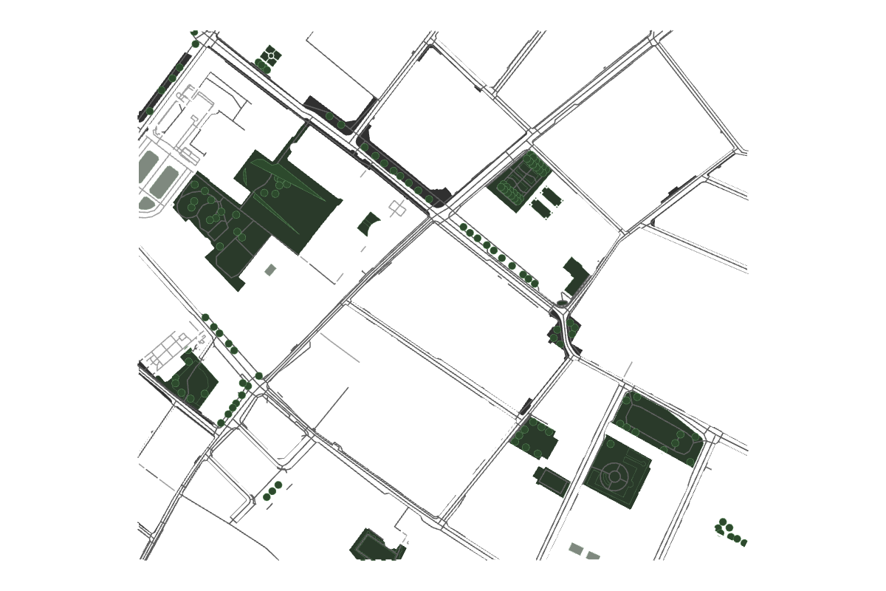Select the park with the curved upper edge

point(657,428)
